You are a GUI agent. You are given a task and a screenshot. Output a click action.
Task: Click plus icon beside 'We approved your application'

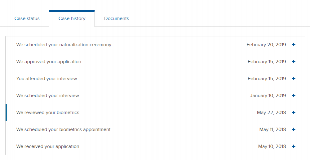pyautogui.click(x=294, y=62)
